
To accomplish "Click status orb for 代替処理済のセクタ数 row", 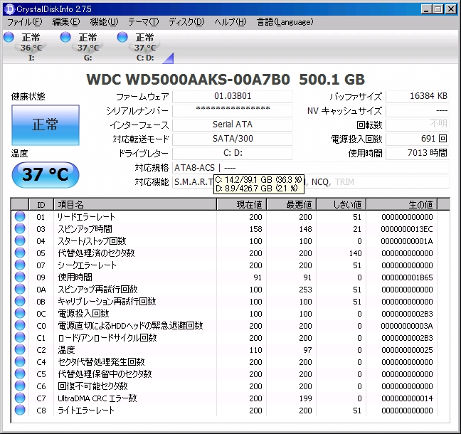I will click(x=20, y=253).
